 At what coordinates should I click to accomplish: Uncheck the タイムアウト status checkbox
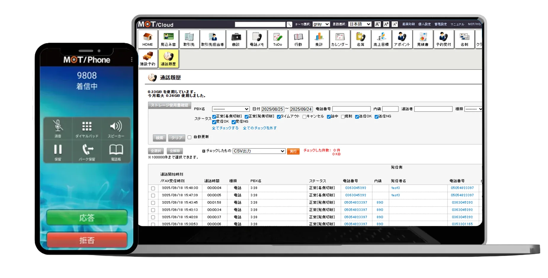[x=279, y=117]
